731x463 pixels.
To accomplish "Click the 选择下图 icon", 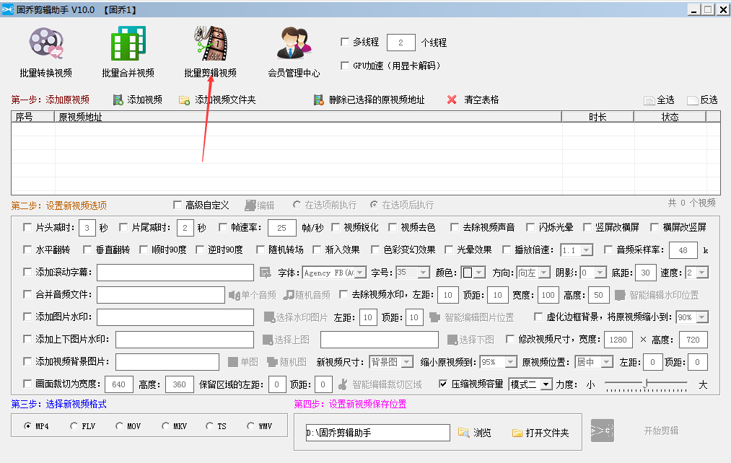I will (452, 340).
